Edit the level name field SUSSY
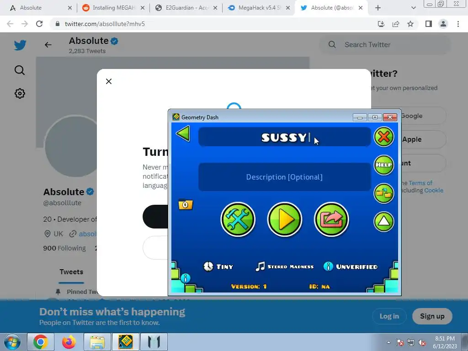 [284, 137]
